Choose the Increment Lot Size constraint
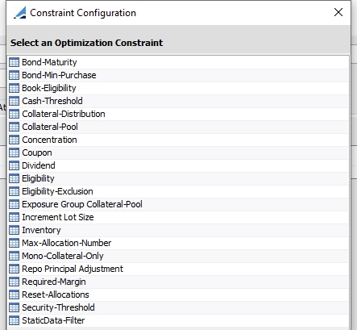This screenshot has height=330, width=357. (x=179, y=217)
